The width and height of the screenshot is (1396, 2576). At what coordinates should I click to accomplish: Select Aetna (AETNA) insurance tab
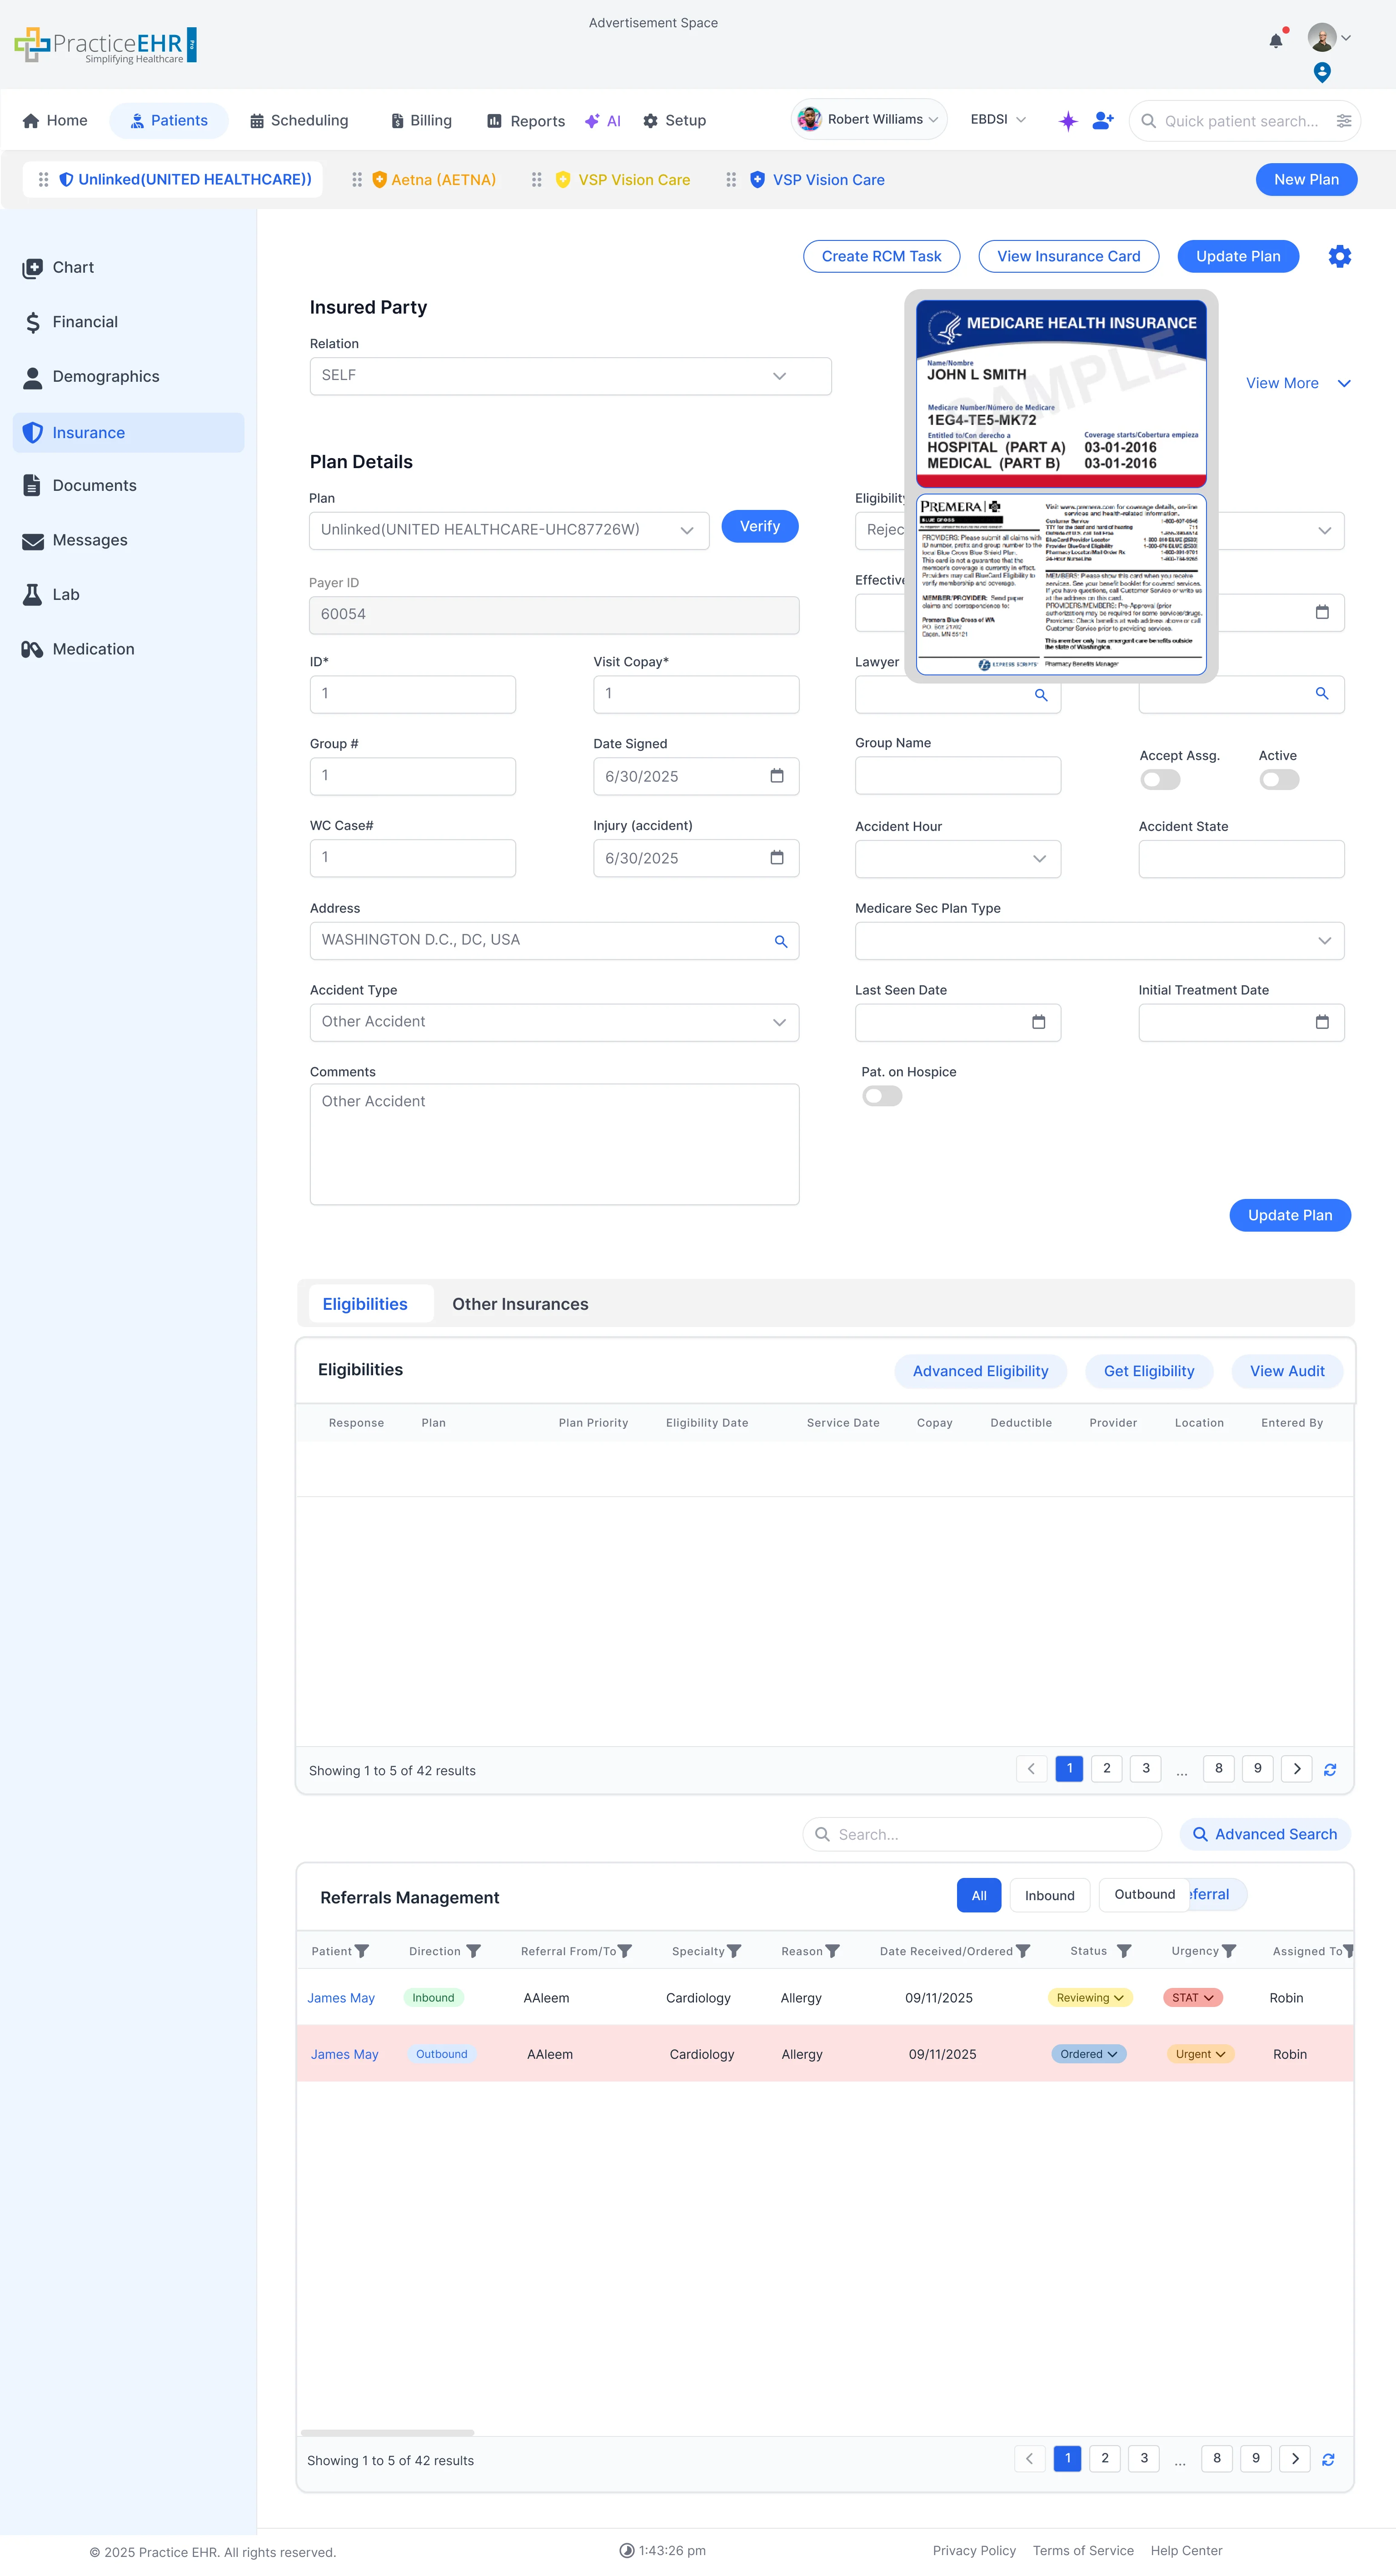point(442,180)
